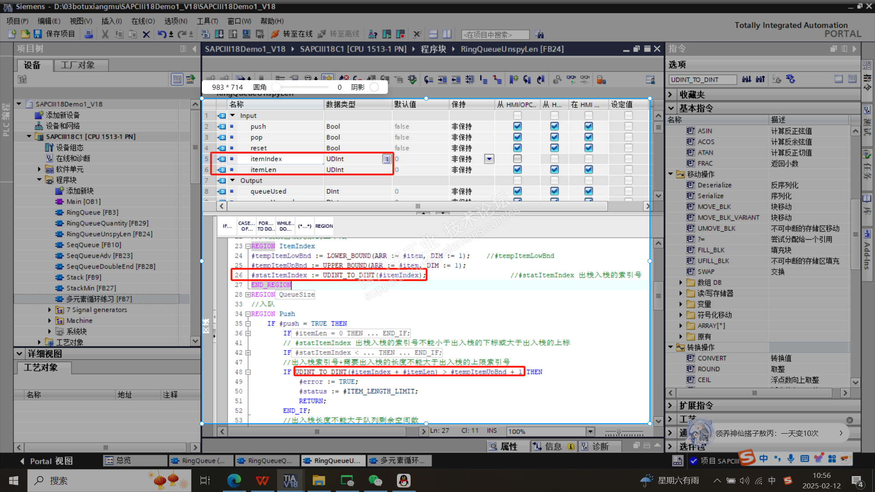This screenshot has height=492, width=875.
Task: Click the Print icon in toolbar
Action: pos(89,34)
